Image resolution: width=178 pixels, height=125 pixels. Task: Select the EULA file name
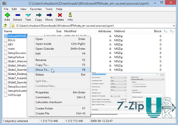point(11,40)
